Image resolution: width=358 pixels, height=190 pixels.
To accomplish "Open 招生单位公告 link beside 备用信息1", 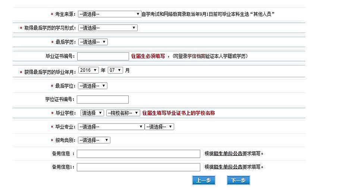I will coord(228,167).
